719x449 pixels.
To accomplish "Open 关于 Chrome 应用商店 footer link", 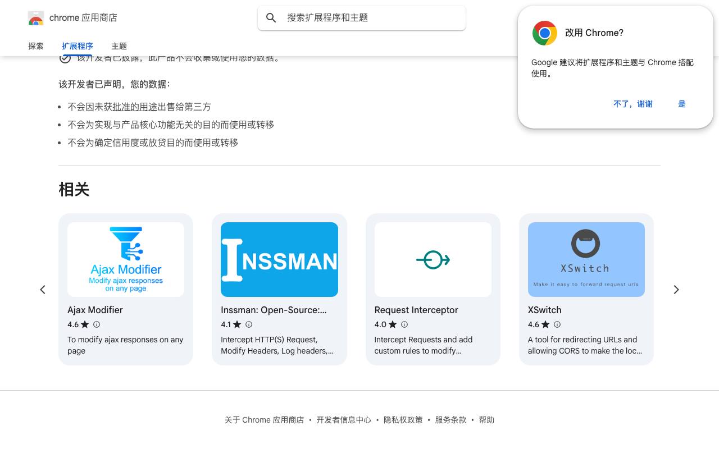I will click(x=264, y=420).
